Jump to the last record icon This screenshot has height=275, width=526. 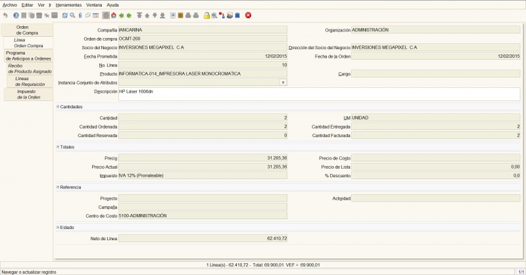tap(162, 15)
